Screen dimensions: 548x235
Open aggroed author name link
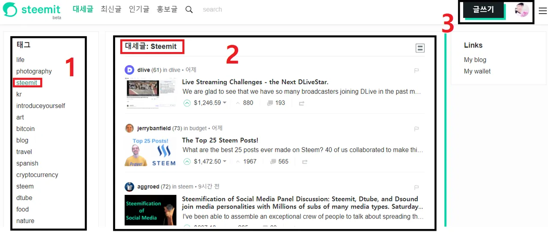pos(148,187)
